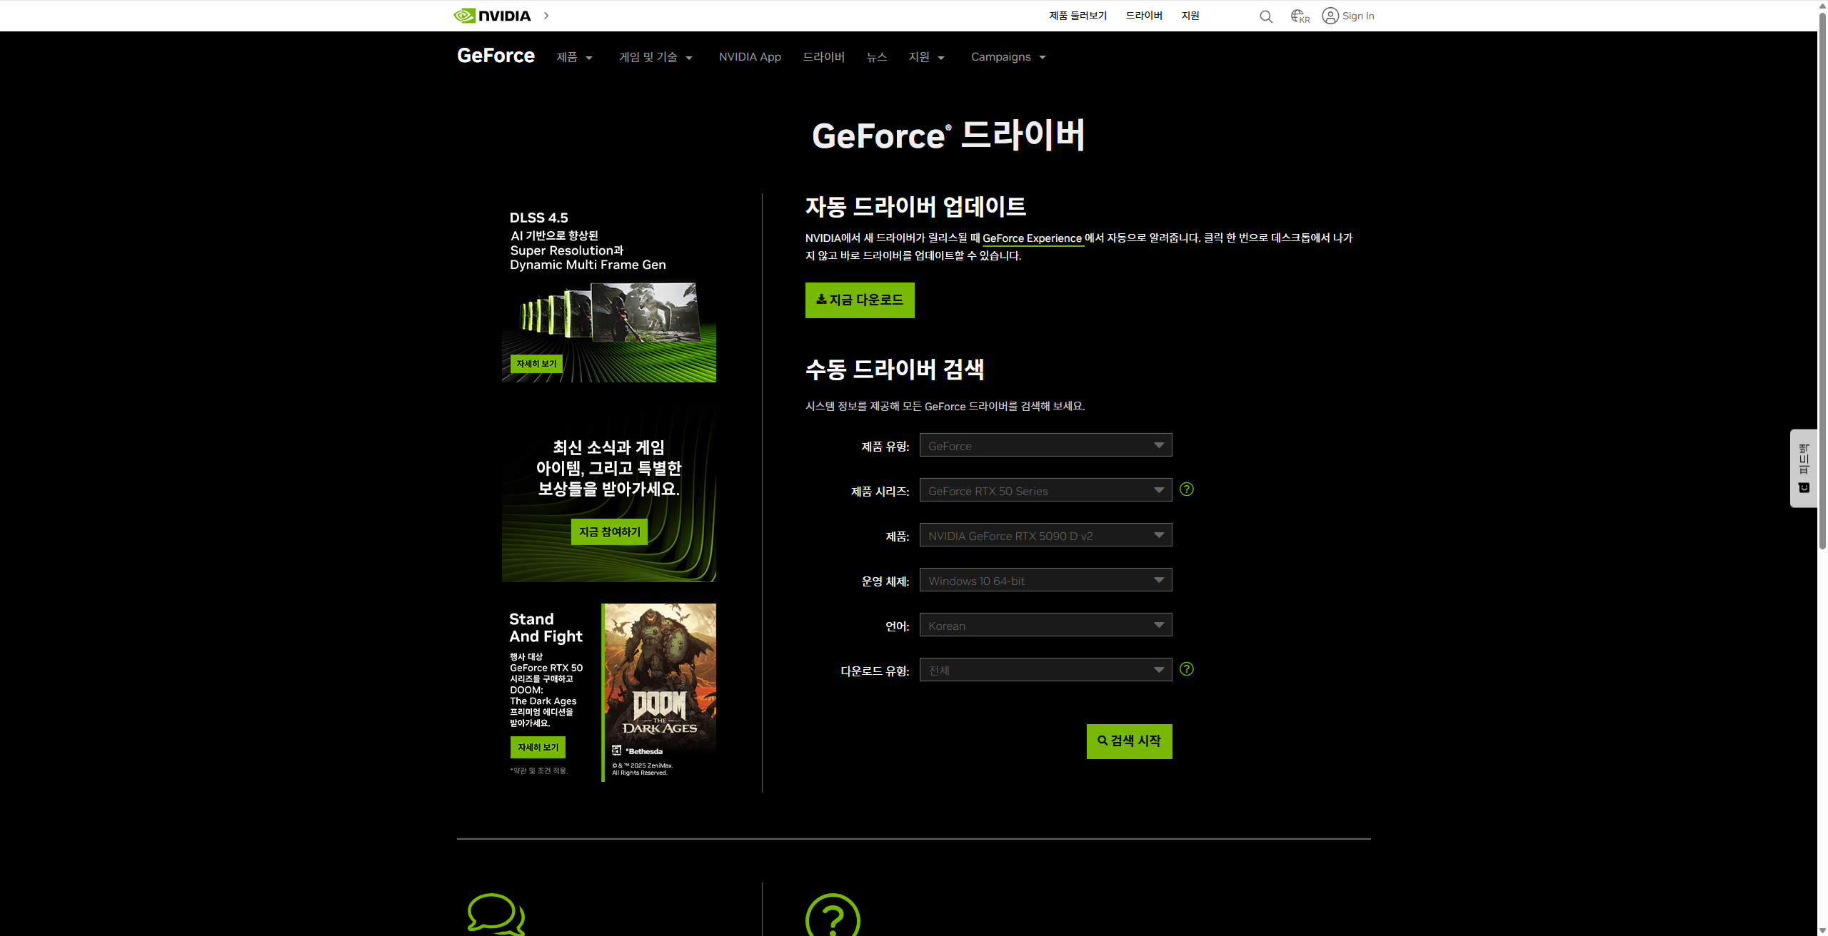The image size is (1828, 936).
Task: Click help icon beside 제품 시리즈 dropdown
Action: 1186,489
